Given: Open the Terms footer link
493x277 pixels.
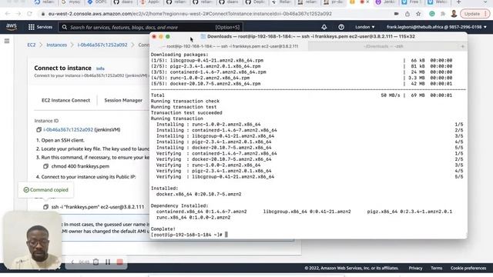Looking at the screenshot, I should pos(437,269).
